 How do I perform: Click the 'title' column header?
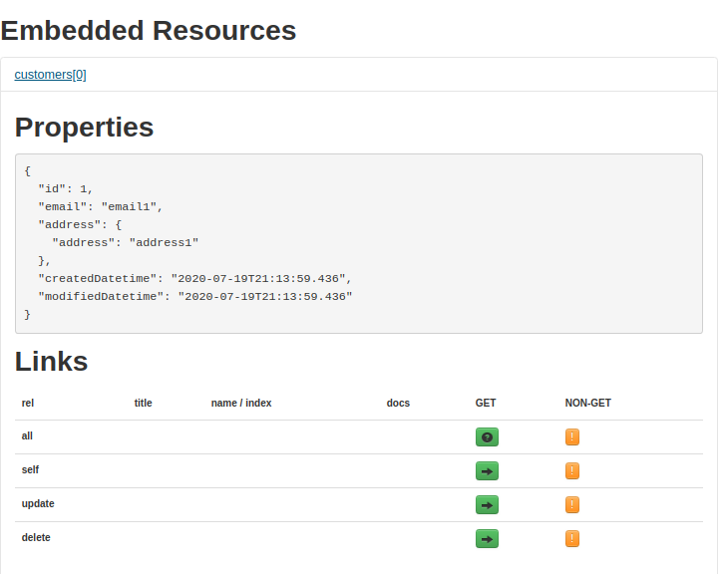(144, 404)
